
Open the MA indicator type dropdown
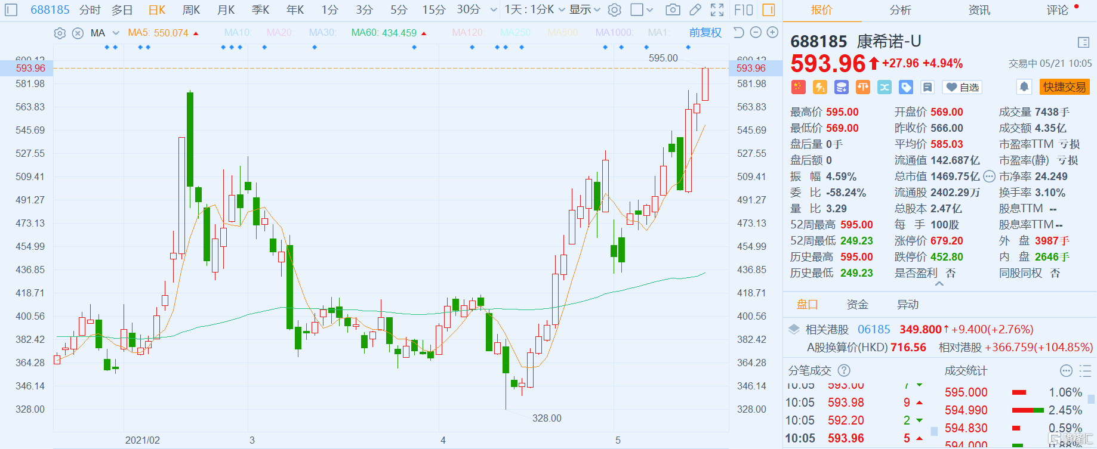[116, 33]
